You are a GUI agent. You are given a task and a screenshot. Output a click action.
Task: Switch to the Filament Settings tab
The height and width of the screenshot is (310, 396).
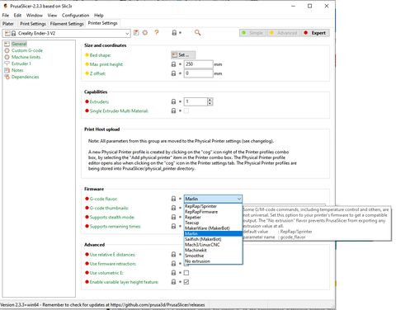tap(67, 24)
